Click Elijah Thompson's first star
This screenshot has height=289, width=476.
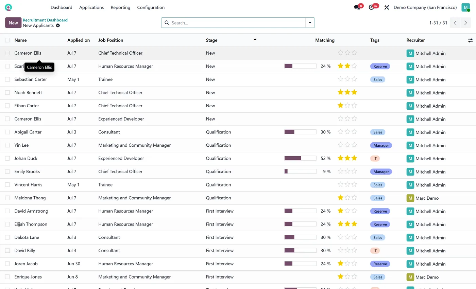[340, 224]
